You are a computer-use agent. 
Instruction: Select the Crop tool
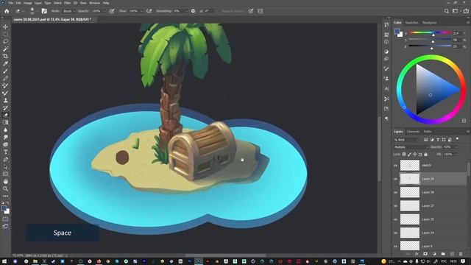[x=5, y=56]
